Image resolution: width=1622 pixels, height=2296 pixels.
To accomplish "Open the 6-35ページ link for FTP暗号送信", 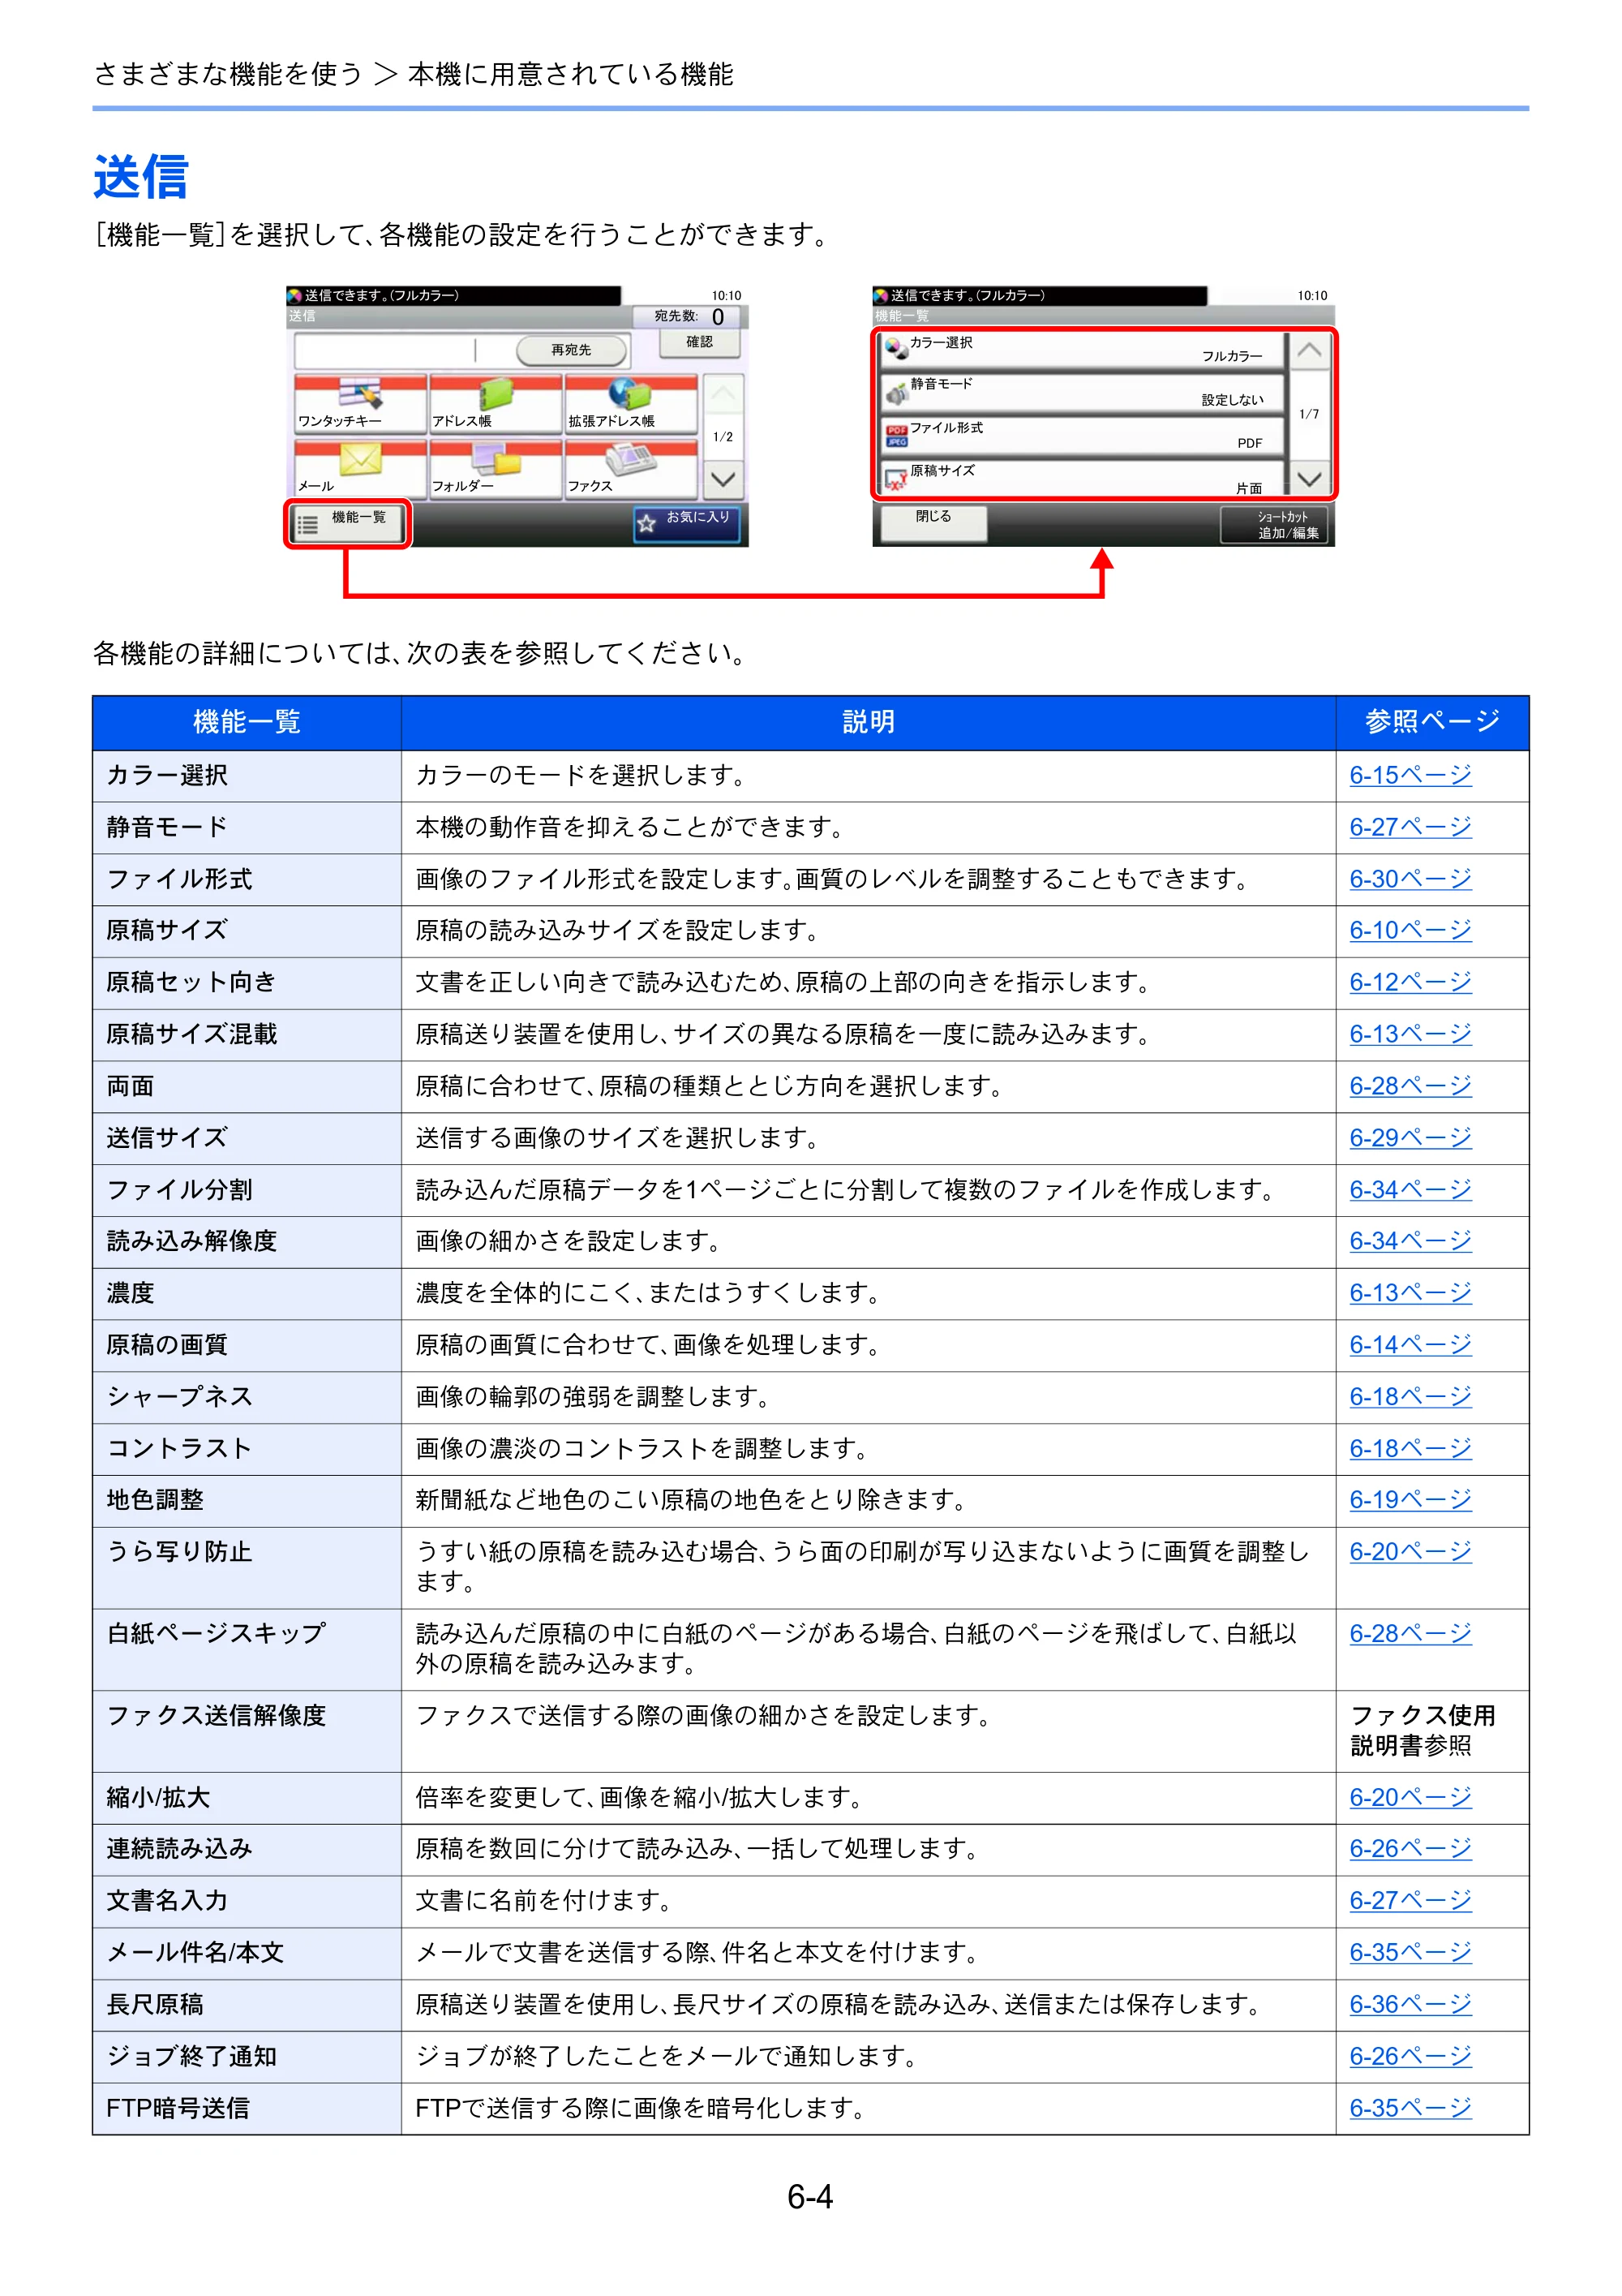I will pyautogui.click(x=1410, y=2109).
